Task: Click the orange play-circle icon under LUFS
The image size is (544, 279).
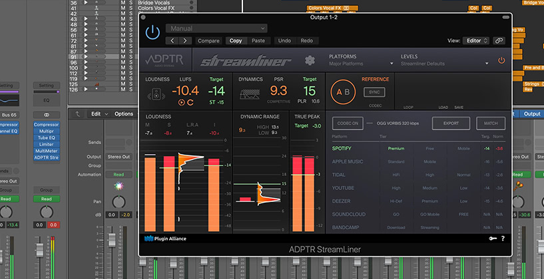Action: 182,102
